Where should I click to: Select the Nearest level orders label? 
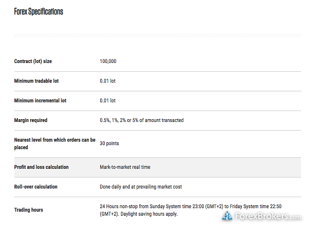coord(54,143)
